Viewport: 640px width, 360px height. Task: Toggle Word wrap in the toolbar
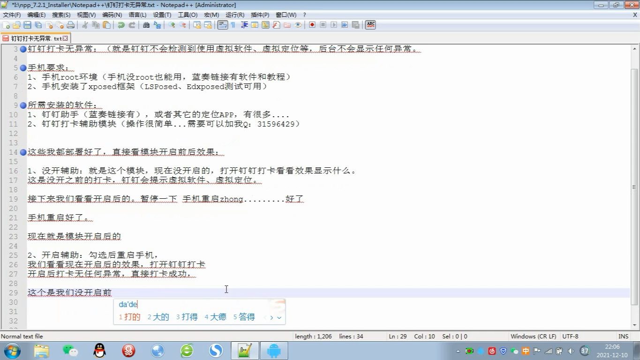click(x=222, y=25)
